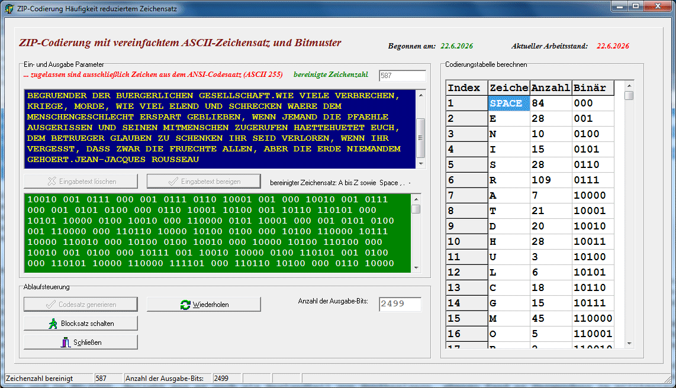
Task: Click the green refresh icon on Wiederholen
Action: 185,305
